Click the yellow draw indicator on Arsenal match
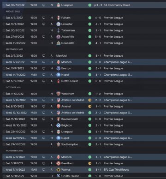 (x=90, y=106)
